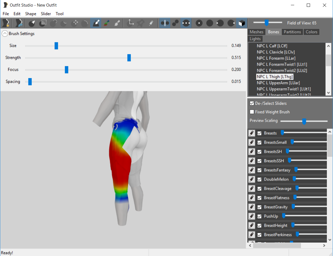
Task: Uncheck the De-/Select Sliders checkbox
Action: [x=252, y=103]
